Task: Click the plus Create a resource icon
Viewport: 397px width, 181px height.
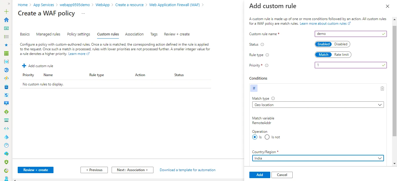Action: pos(6,12)
